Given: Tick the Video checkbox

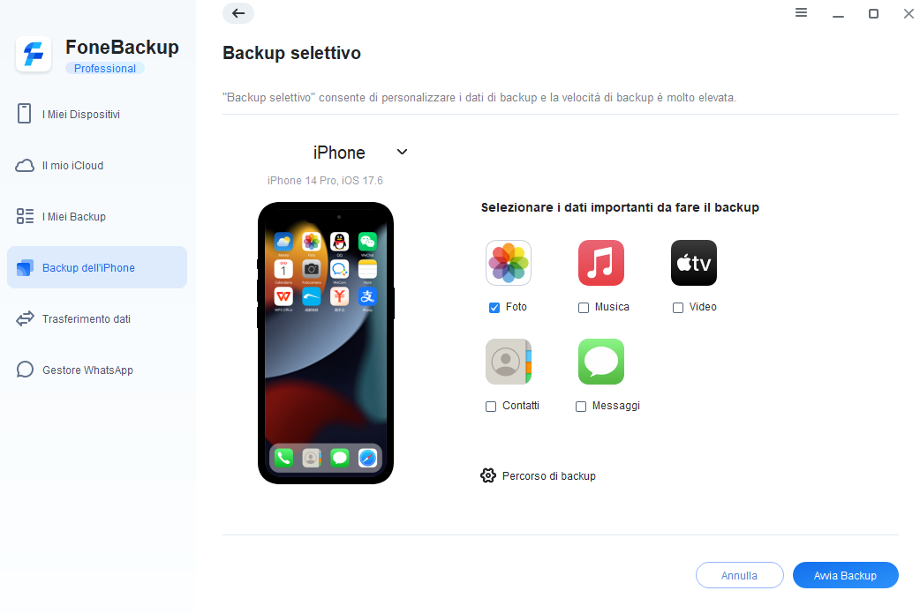Looking at the screenshot, I should coord(678,308).
